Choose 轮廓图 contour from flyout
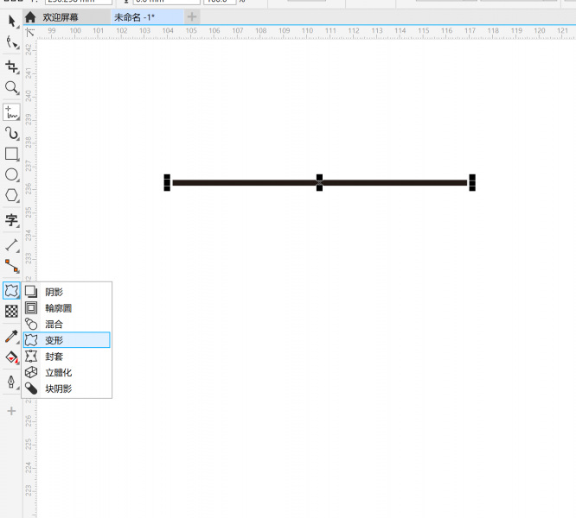Viewport: 576px width, 518px height. (67, 308)
